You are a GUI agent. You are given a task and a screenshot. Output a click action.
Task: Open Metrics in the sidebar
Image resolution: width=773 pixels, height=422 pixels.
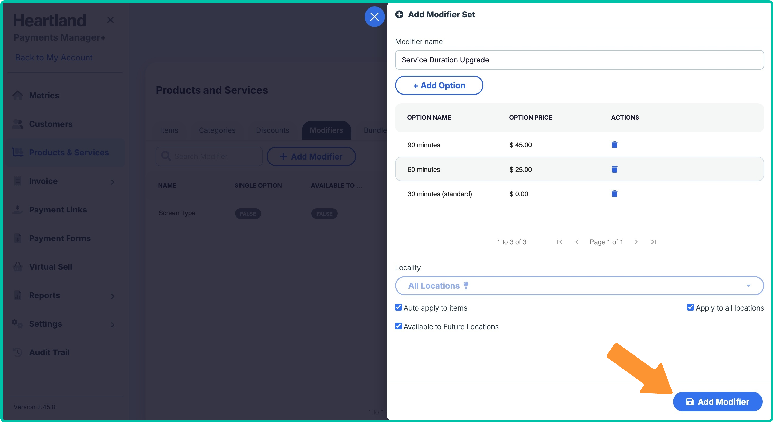point(64,95)
